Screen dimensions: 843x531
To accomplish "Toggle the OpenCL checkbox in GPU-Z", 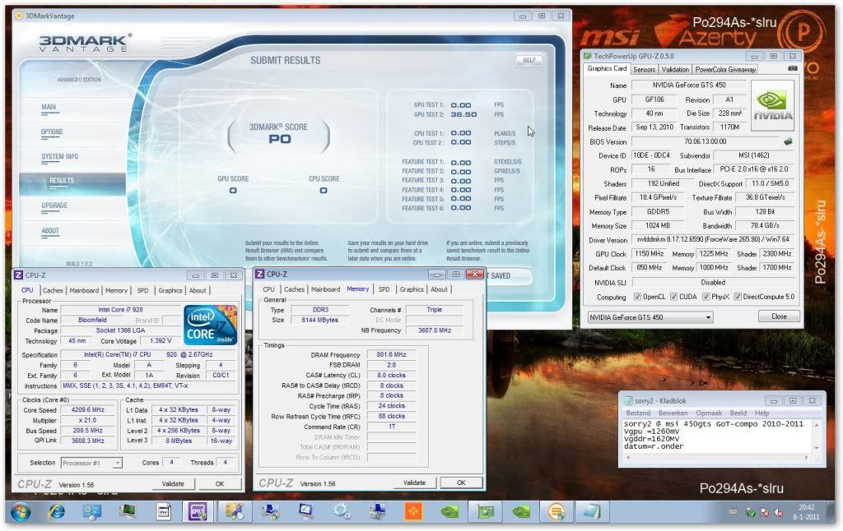I will (637, 297).
